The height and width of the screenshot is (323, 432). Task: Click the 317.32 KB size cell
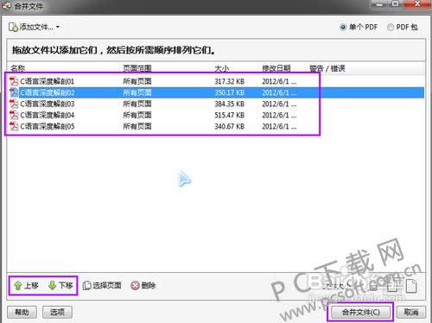point(229,81)
